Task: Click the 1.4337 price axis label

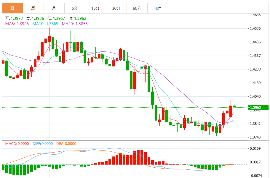Action: tap(255, 56)
